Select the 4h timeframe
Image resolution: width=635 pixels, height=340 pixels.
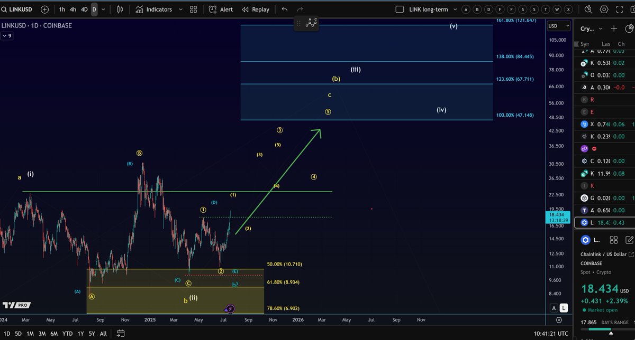click(x=73, y=10)
